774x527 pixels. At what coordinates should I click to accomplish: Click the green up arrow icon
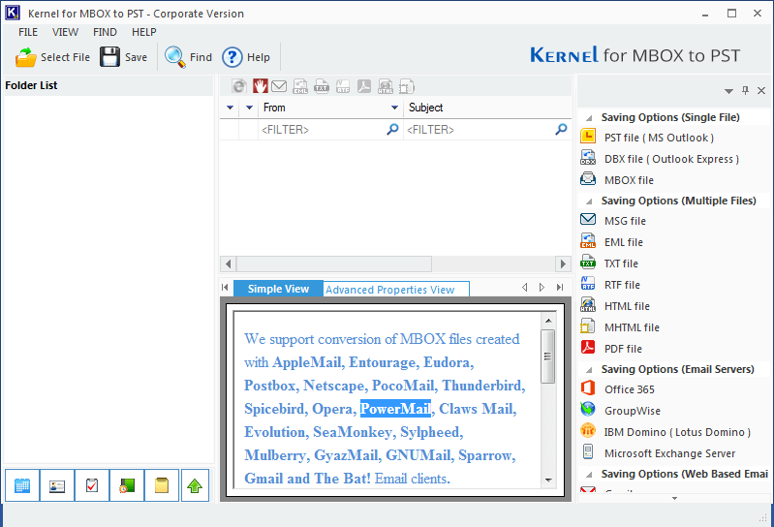tap(195, 485)
